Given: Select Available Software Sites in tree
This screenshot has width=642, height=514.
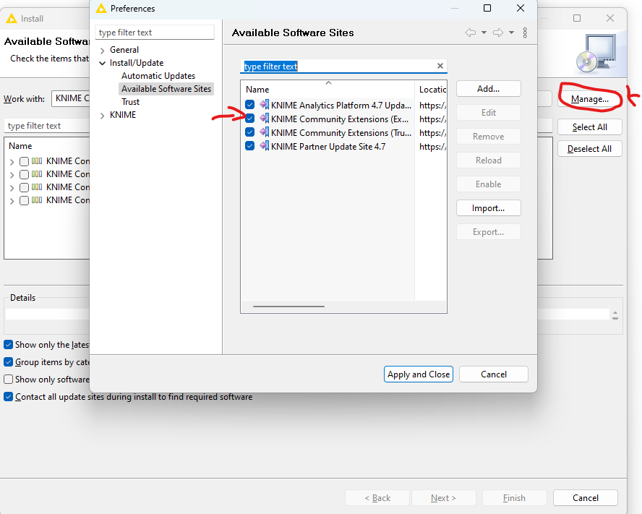Looking at the screenshot, I should 166,89.
